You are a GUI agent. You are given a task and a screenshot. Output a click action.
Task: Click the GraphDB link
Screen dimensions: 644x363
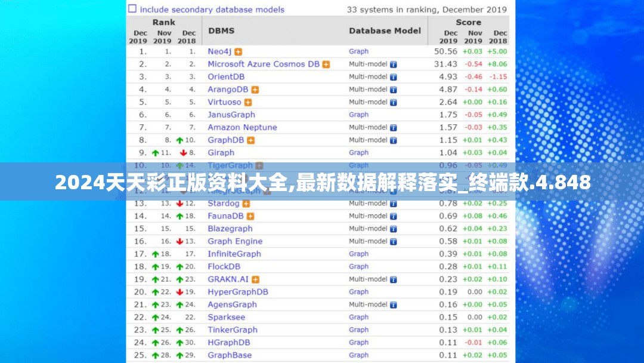(226, 140)
